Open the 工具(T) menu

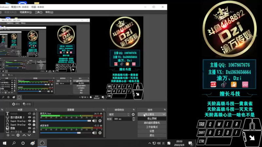click(38, 12)
